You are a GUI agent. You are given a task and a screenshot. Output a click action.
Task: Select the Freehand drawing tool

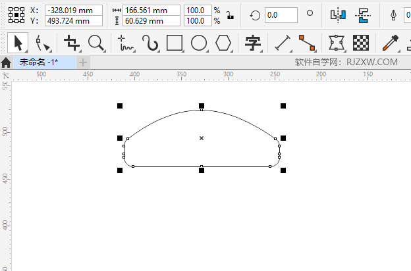[125, 43]
